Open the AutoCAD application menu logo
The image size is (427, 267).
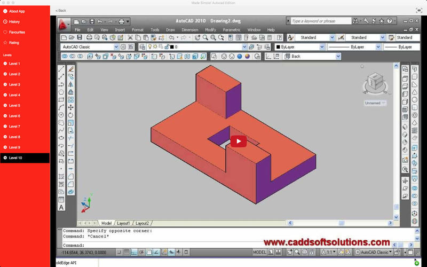(64, 24)
